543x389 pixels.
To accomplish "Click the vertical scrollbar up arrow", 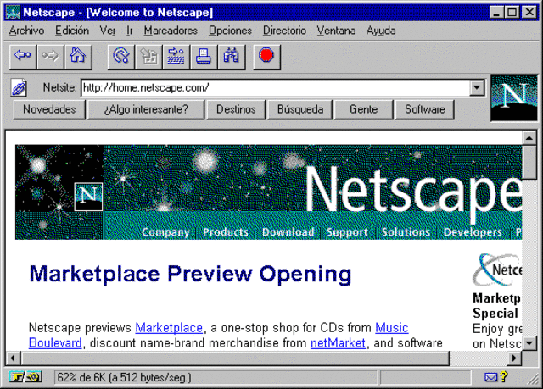I will click(529, 138).
